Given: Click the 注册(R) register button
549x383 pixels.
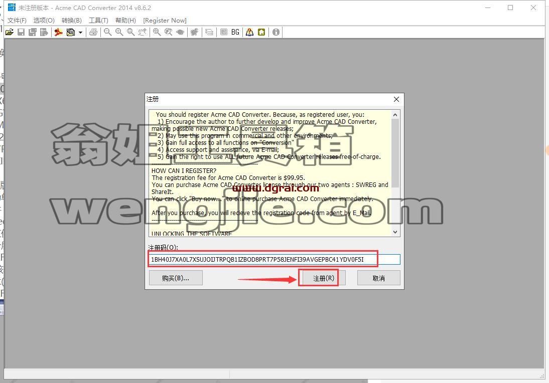Looking at the screenshot, I should (324, 278).
